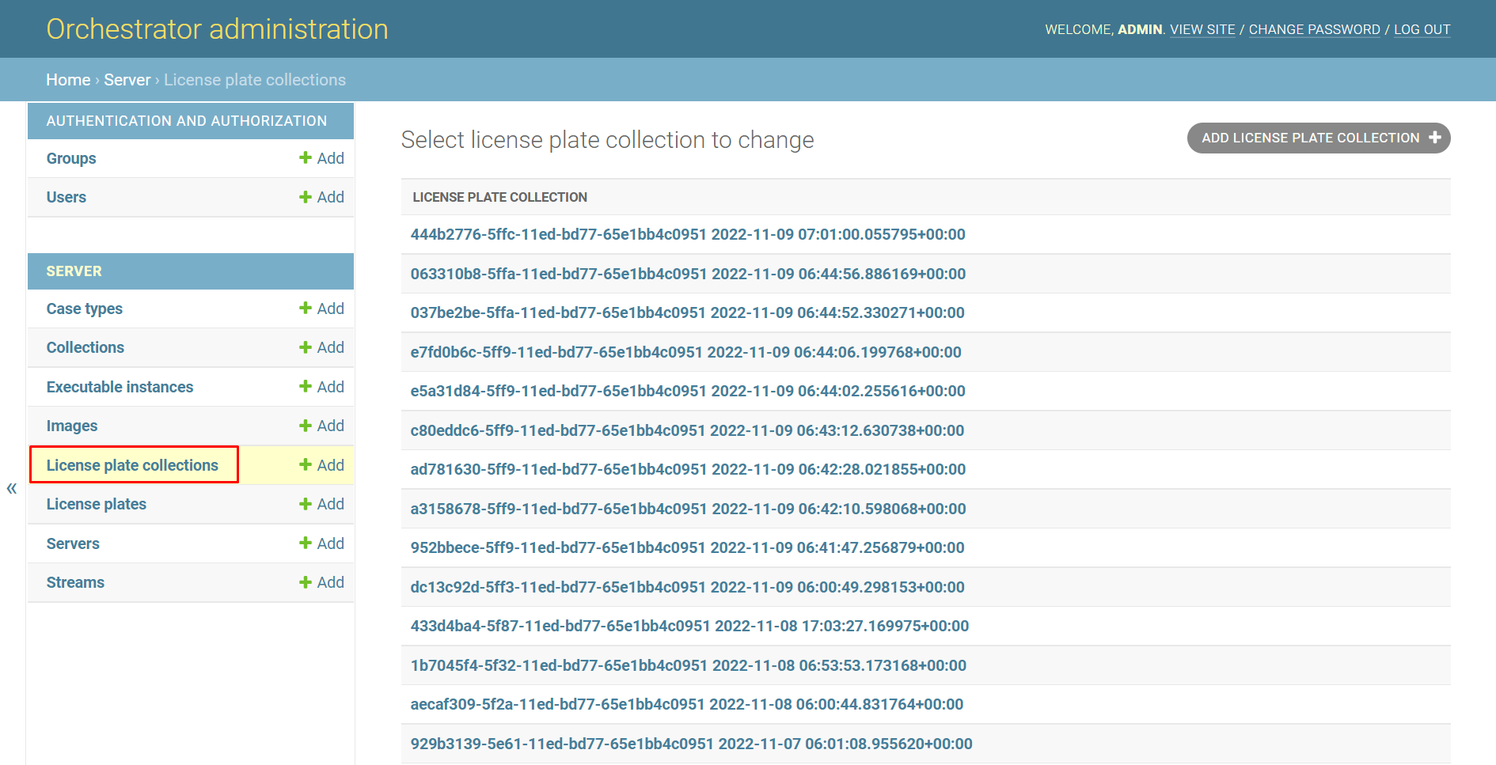Image resolution: width=1496 pixels, height=765 pixels.
Task: Add an Executable instance using plus icon
Action: [x=306, y=387]
